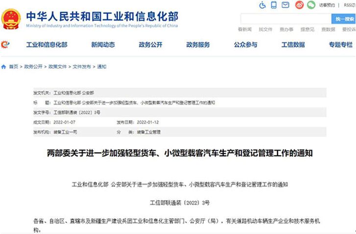Select the 找文件 quick link

click(265, 29)
